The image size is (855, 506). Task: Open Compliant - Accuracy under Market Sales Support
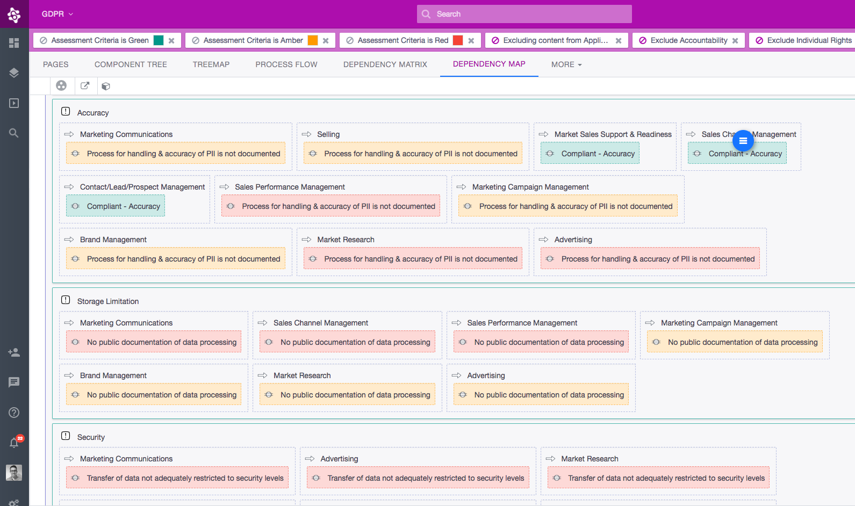tap(590, 153)
